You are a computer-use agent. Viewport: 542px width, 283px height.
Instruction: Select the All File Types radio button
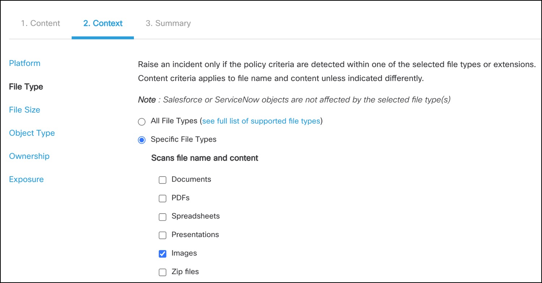(142, 122)
